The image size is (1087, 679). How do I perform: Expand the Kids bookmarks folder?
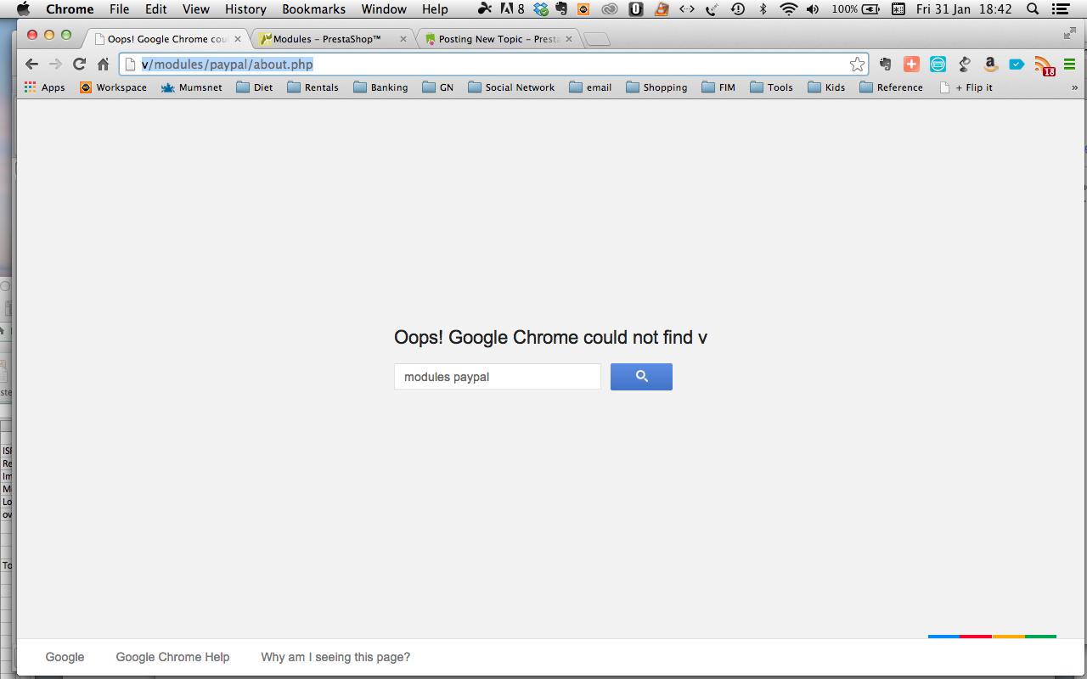tap(826, 87)
